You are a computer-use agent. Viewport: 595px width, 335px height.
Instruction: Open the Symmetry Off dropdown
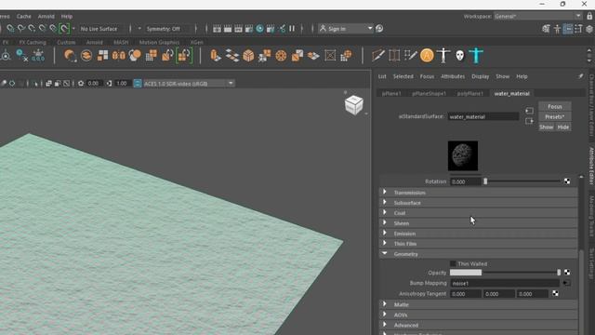(167, 29)
